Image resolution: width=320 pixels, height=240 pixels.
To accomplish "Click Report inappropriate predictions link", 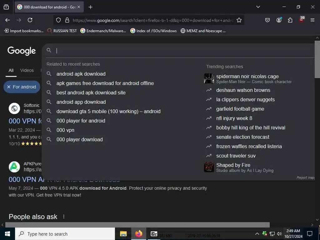I will point(306,178).
